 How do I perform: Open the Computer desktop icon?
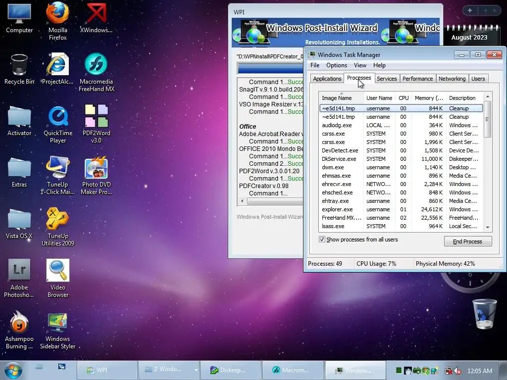pyautogui.click(x=19, y=18)
